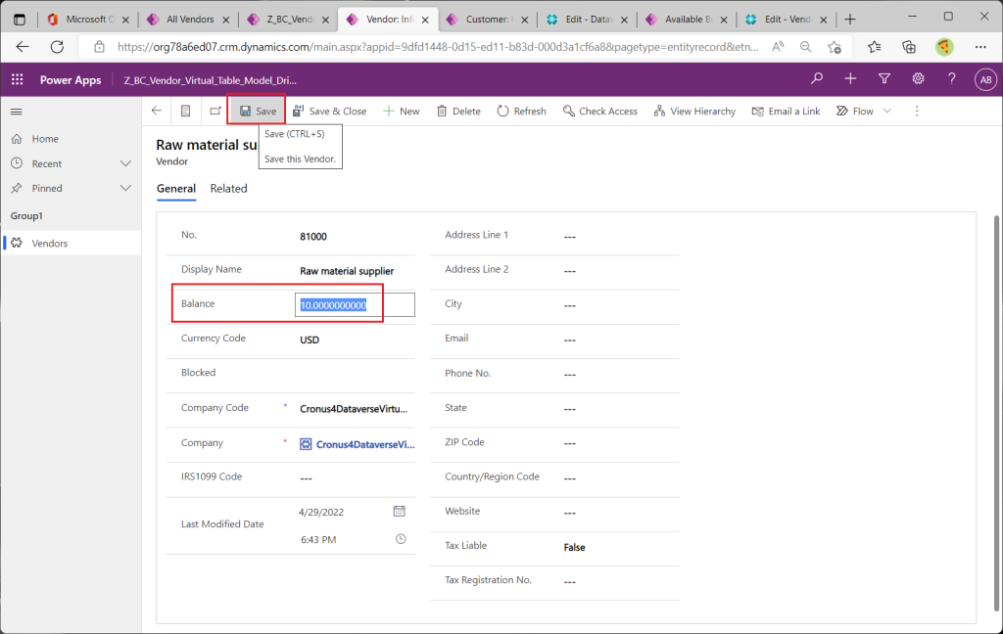Collapse the site map hamburger menu
The width and height of the screenshot is (1003, 634).
pos(17,112)
